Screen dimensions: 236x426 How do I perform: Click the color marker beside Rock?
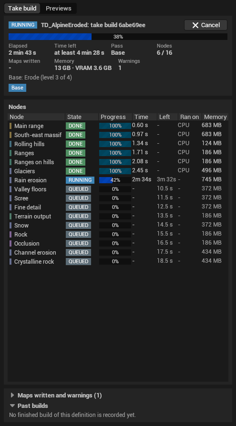click(x=10, y=234)
